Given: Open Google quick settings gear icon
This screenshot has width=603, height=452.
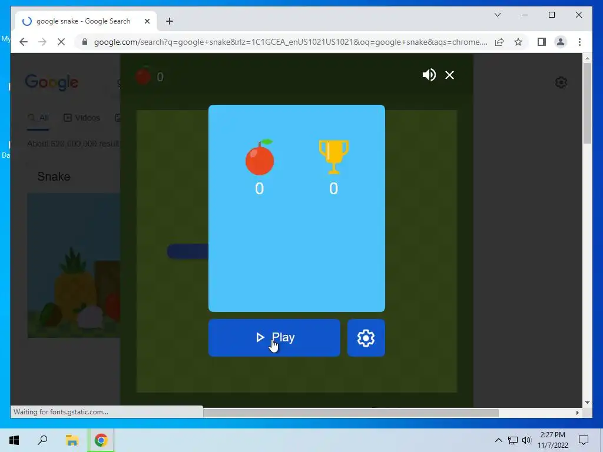Looking at the screenshot, I should coord(561,82).
